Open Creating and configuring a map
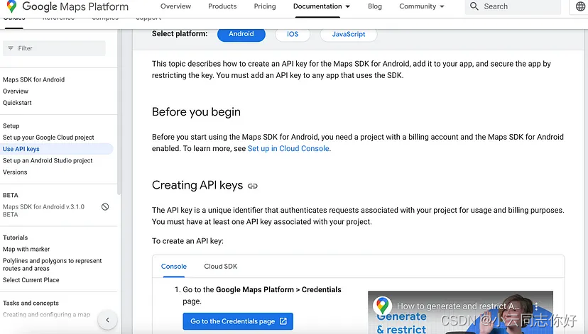The image size is (588, 334). (x=46, y=315)
